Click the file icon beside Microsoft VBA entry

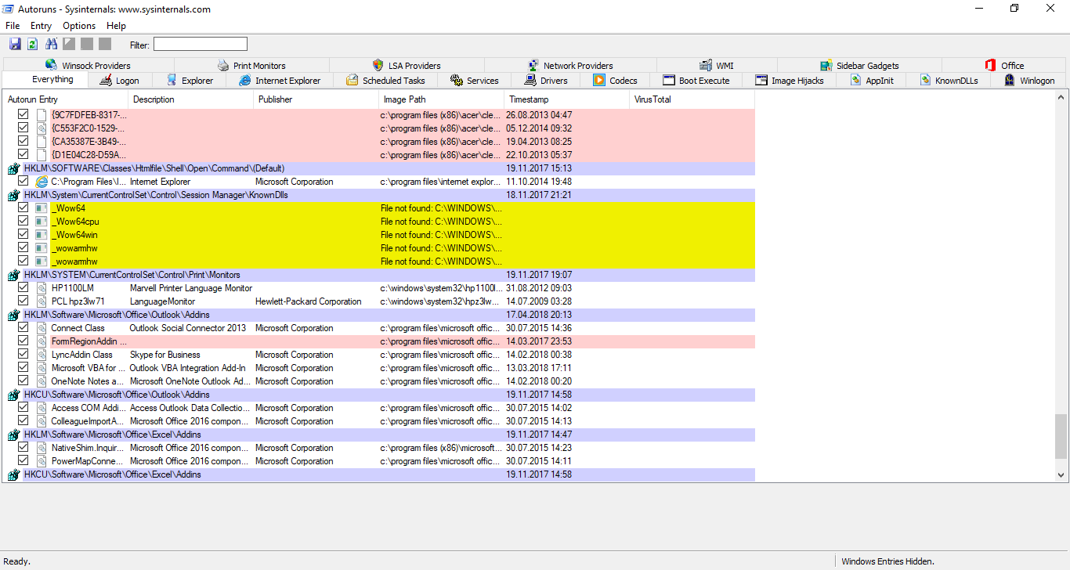[x=42, y=368]
